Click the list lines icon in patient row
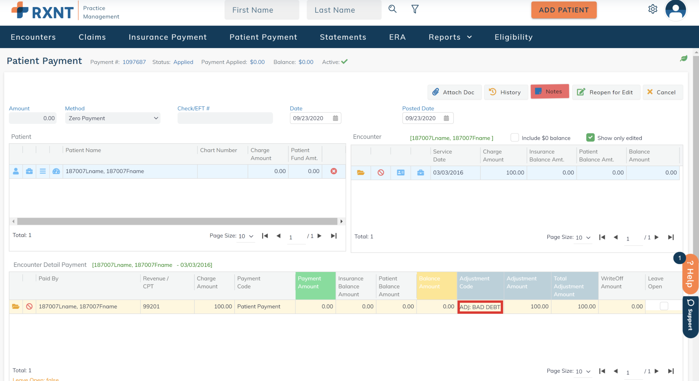 pyautogui.click(x=43, y=171)
